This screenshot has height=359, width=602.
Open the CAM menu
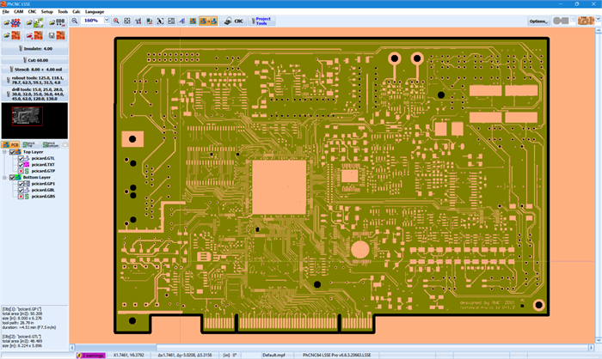18,11
